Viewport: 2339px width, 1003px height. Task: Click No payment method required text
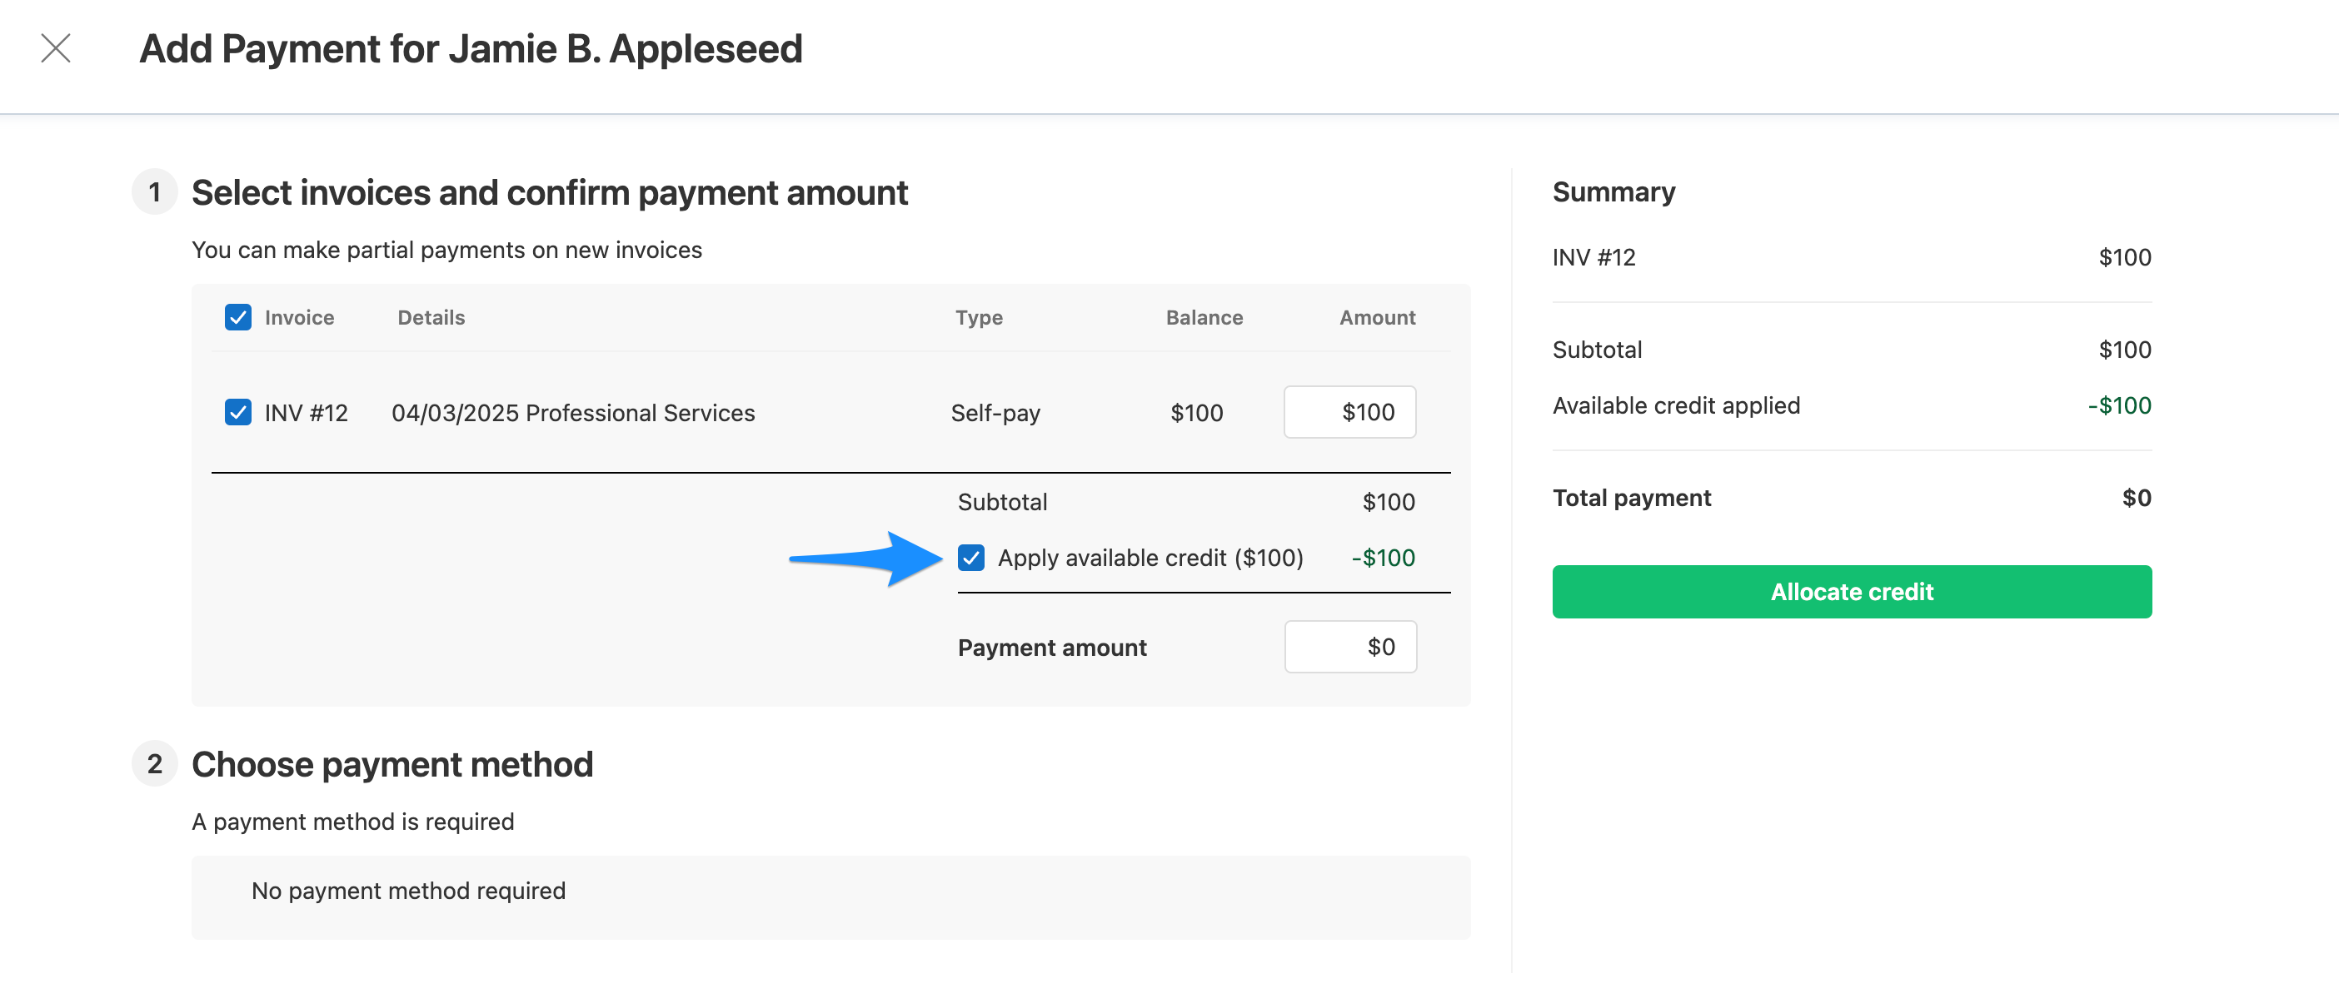coord(407,891)
